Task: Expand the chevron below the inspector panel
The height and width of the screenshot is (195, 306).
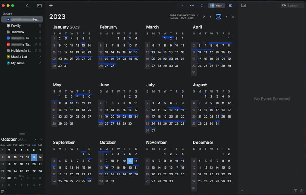Action: click(x=242, y=190)
